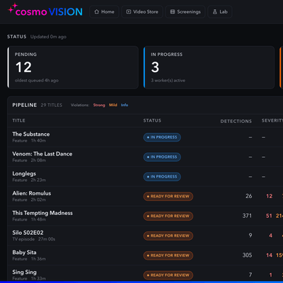Filter by Info violations

(x=125, y=105)
